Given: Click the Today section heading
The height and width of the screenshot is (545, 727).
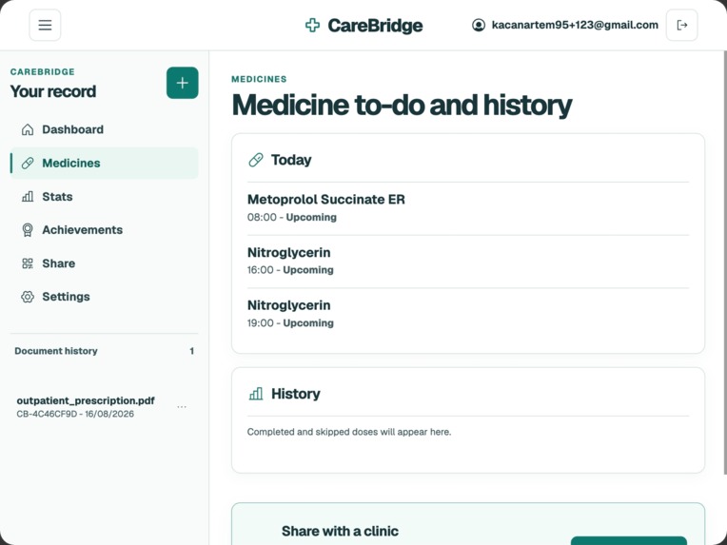Looking at the screenshot, I should pos(291,160).
